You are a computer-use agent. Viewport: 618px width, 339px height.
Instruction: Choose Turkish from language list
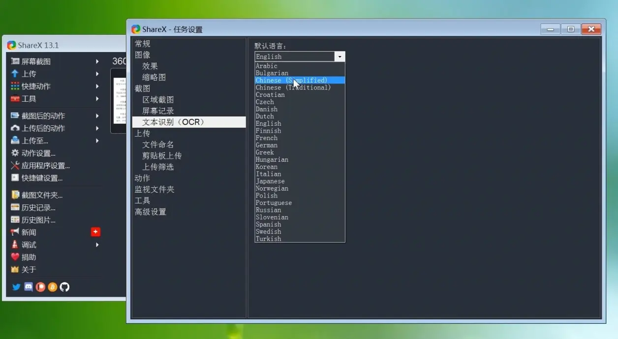tap(300, 239)
